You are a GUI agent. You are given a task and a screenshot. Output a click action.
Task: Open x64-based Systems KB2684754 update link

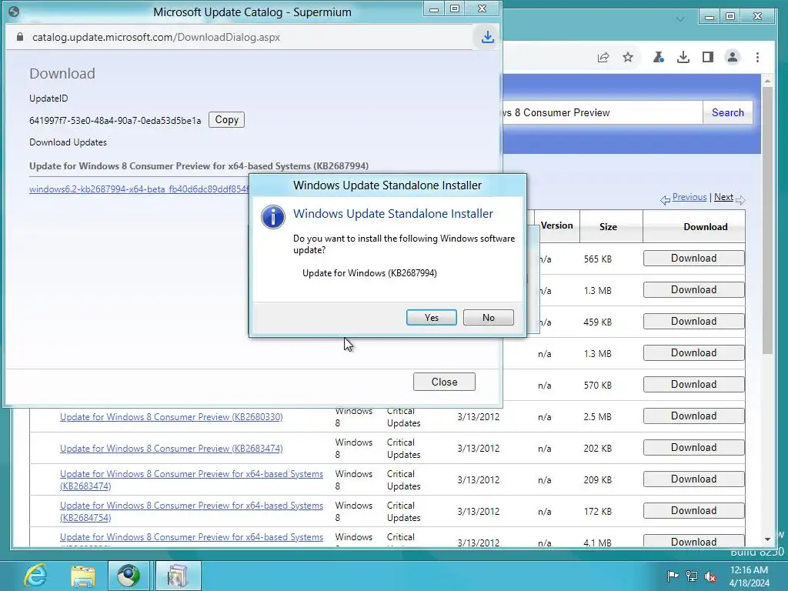point(192,511)
